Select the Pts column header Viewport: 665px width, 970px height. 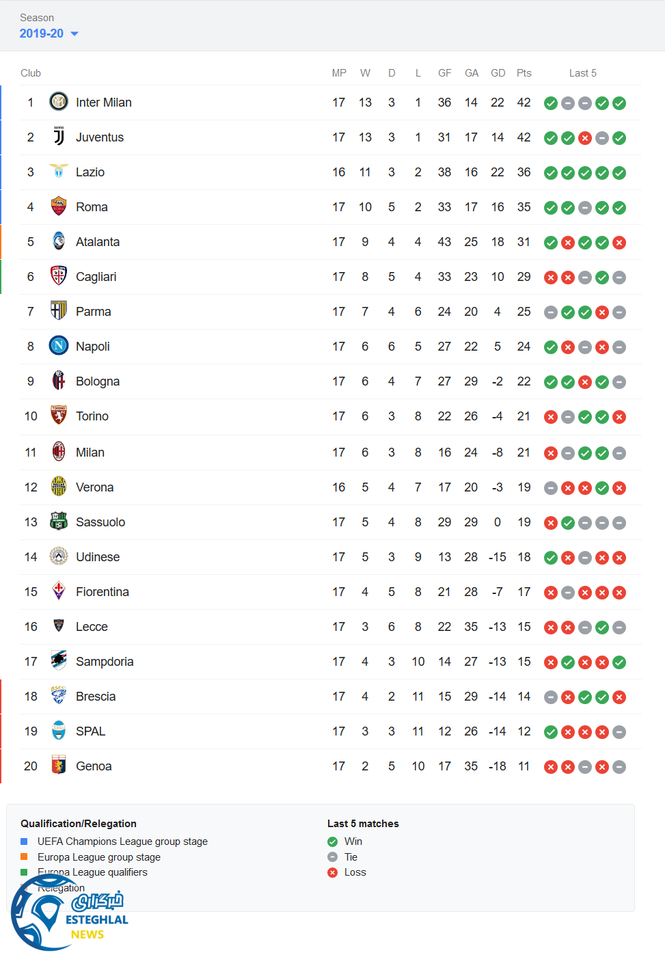coord(524,73)
